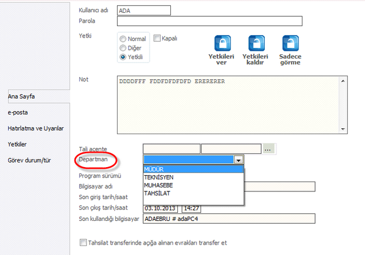Click the Yetkileri ver lock icon
The height and width of the screenshot is (255, 365).
(x=222, y=43)
